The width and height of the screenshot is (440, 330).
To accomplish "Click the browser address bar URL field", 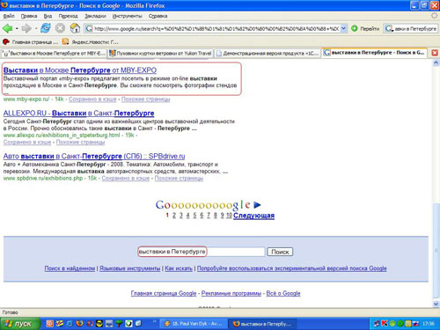I will [216, 28].
